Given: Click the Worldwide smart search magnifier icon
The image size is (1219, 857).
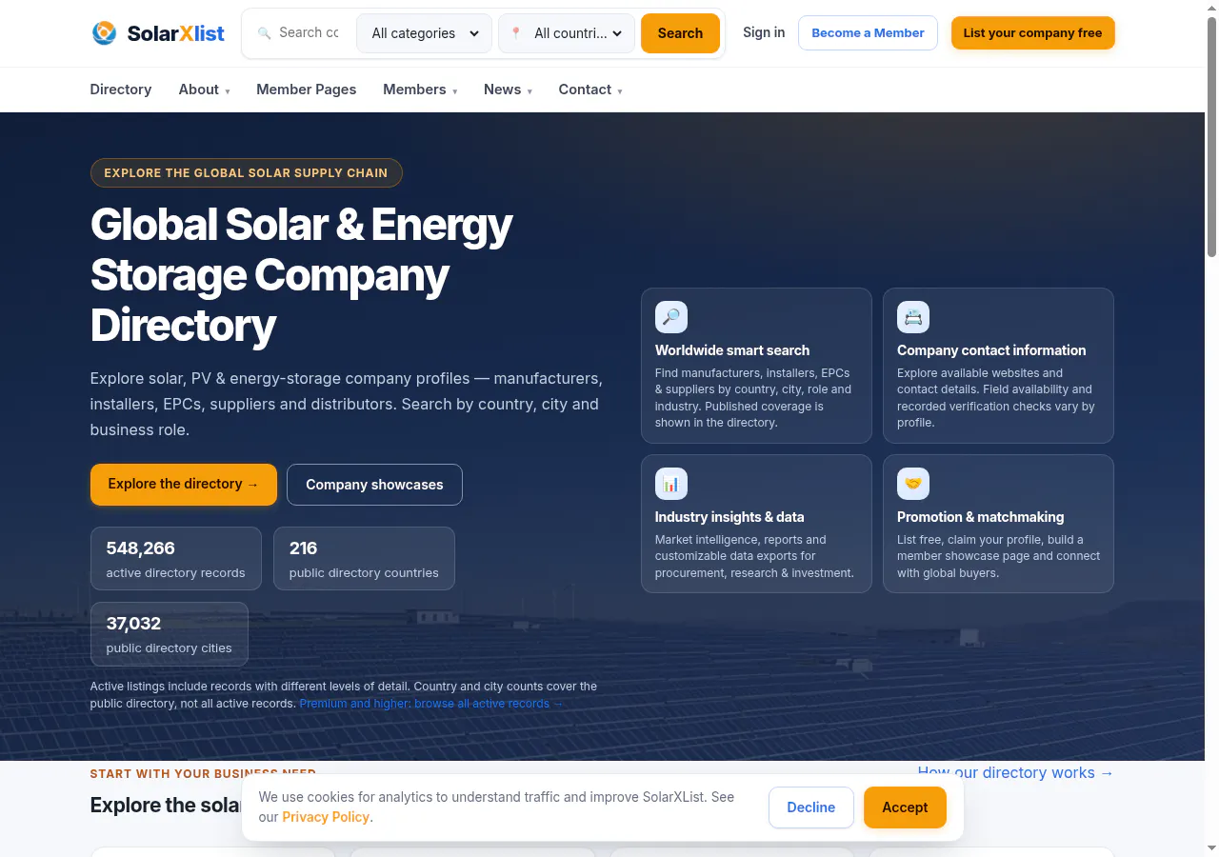Looking at the screenshot, I should 671,317.
